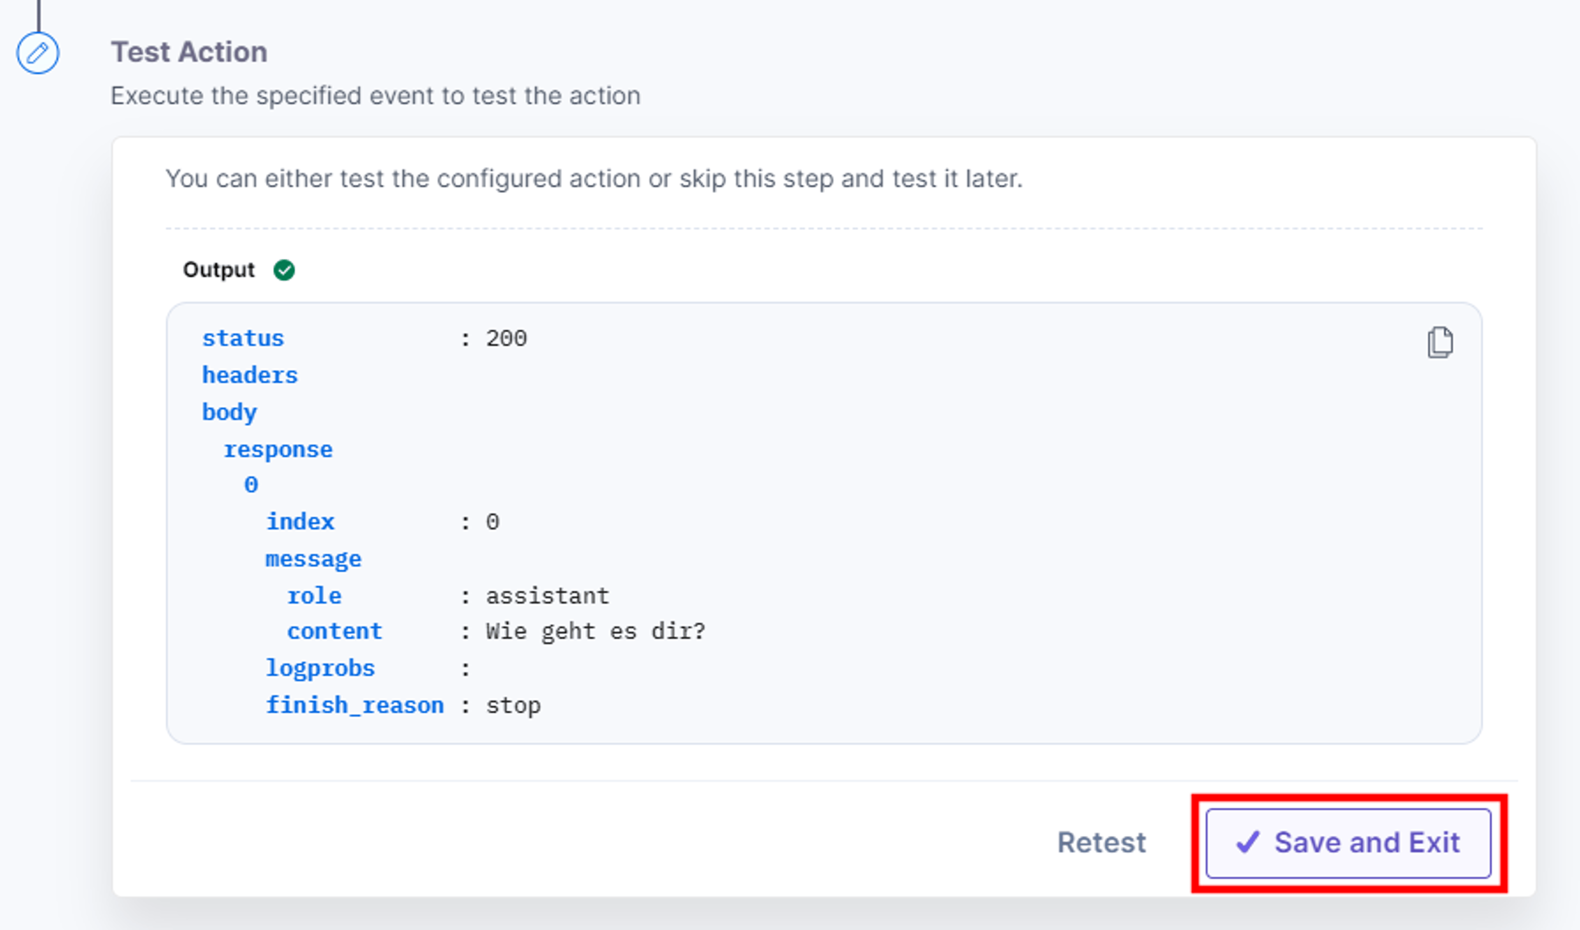
Task: Select the logprobs key
Action: (321, 669)
